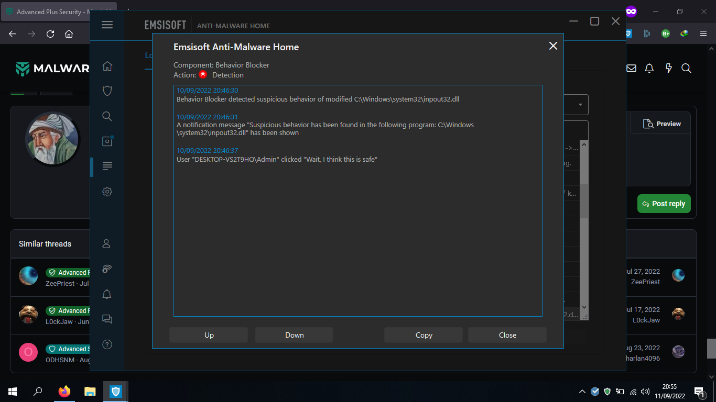Click the MalwareTips logo on the webpage

[52, 69]
